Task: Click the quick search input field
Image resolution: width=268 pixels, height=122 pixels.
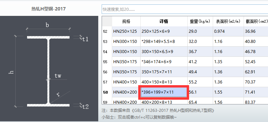Action: [185, 9]
